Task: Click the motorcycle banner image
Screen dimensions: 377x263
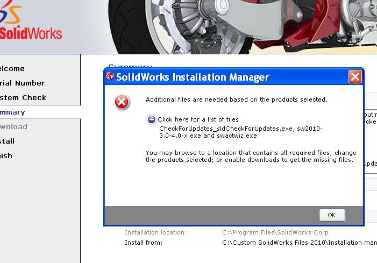Action: (x=243, y=27)
